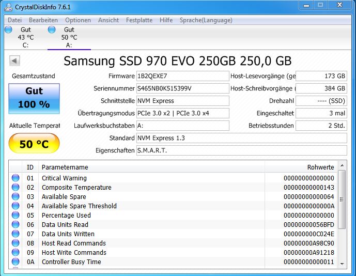
Task: Click the scroll down arrow in the SMART list
Action: coord(342,264)
